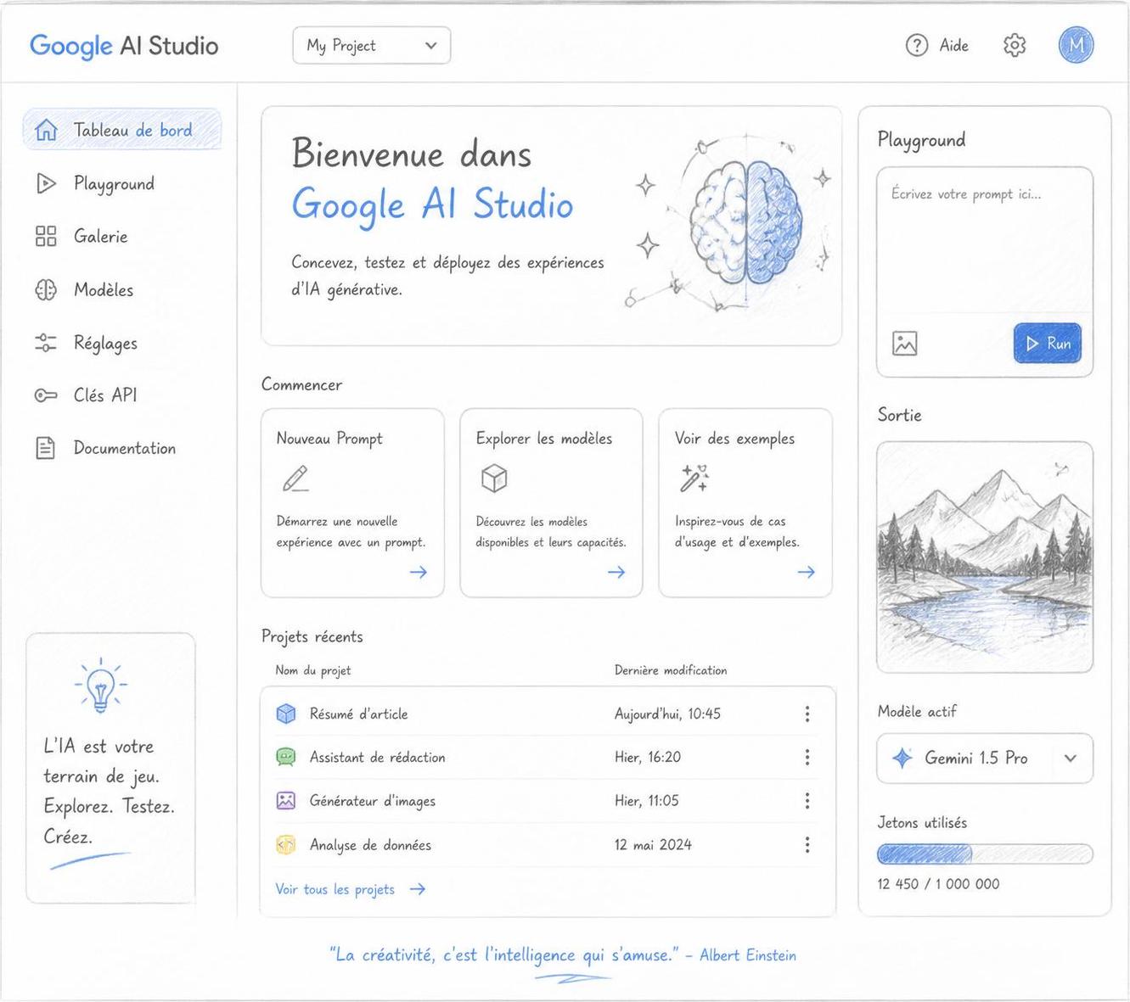This screenshot has width=1130, height=1002.
Task: Click green chat icon of Assistant de rédaction
Action: click(x=286, y=757)
